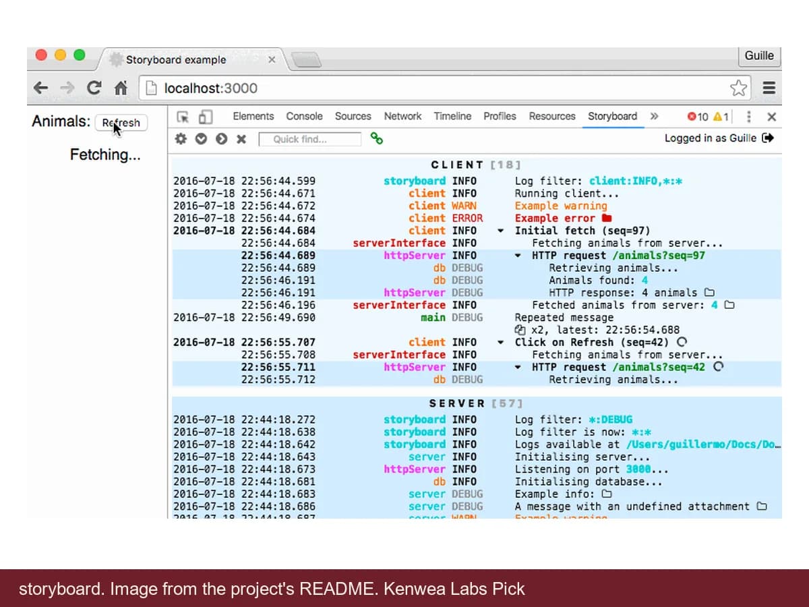The image size is (809, 607).
Task: Click the Refresh animals button
Action: point(121,123)
